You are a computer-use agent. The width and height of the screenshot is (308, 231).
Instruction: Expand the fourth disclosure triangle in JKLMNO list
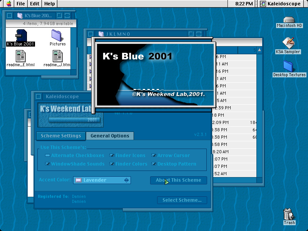coord(90,79)
